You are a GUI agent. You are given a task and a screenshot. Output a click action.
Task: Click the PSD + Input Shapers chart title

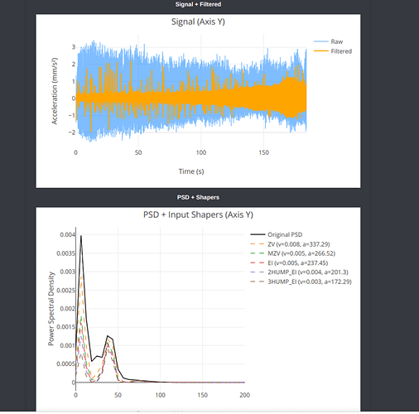(198, 214)
